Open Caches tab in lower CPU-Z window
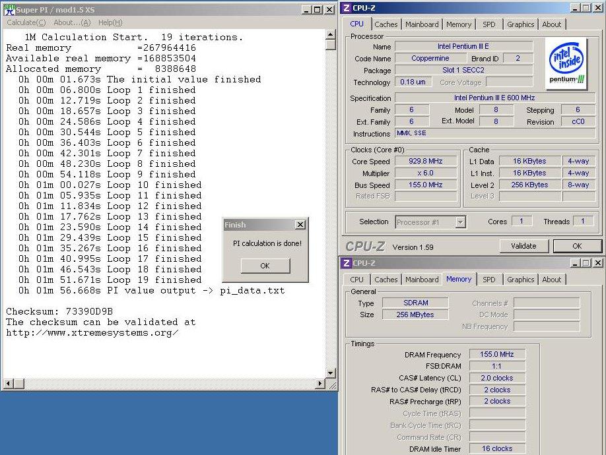606x455 pixels. (386, 280)
